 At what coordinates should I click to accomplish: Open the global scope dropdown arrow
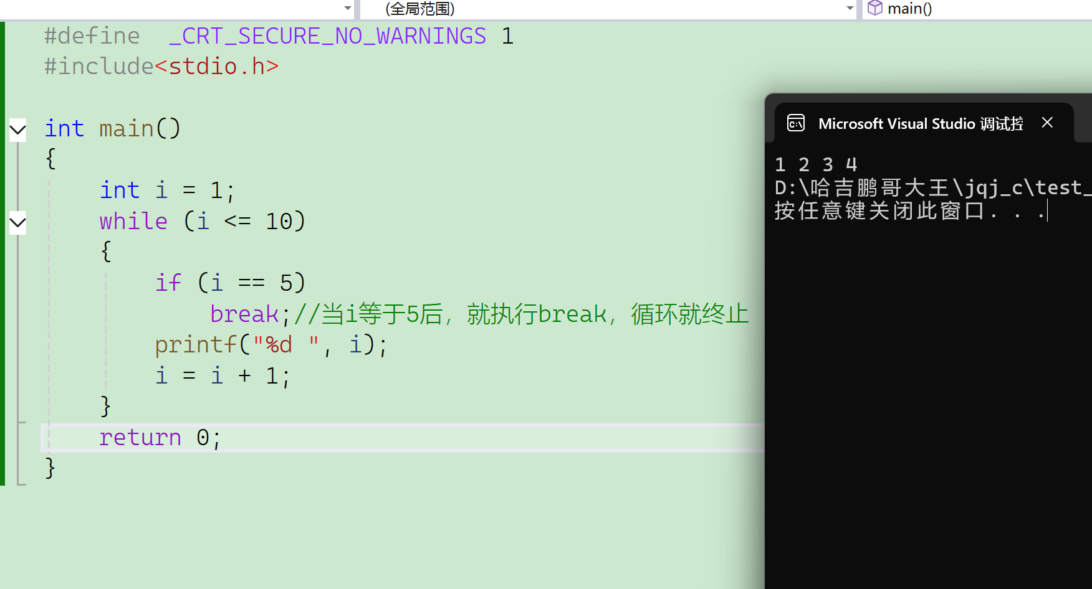(850, 9)
